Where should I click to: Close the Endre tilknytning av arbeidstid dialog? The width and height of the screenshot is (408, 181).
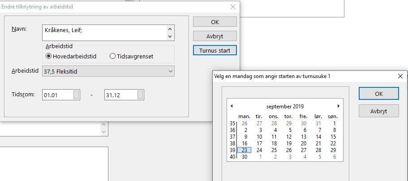coord(232,7)
